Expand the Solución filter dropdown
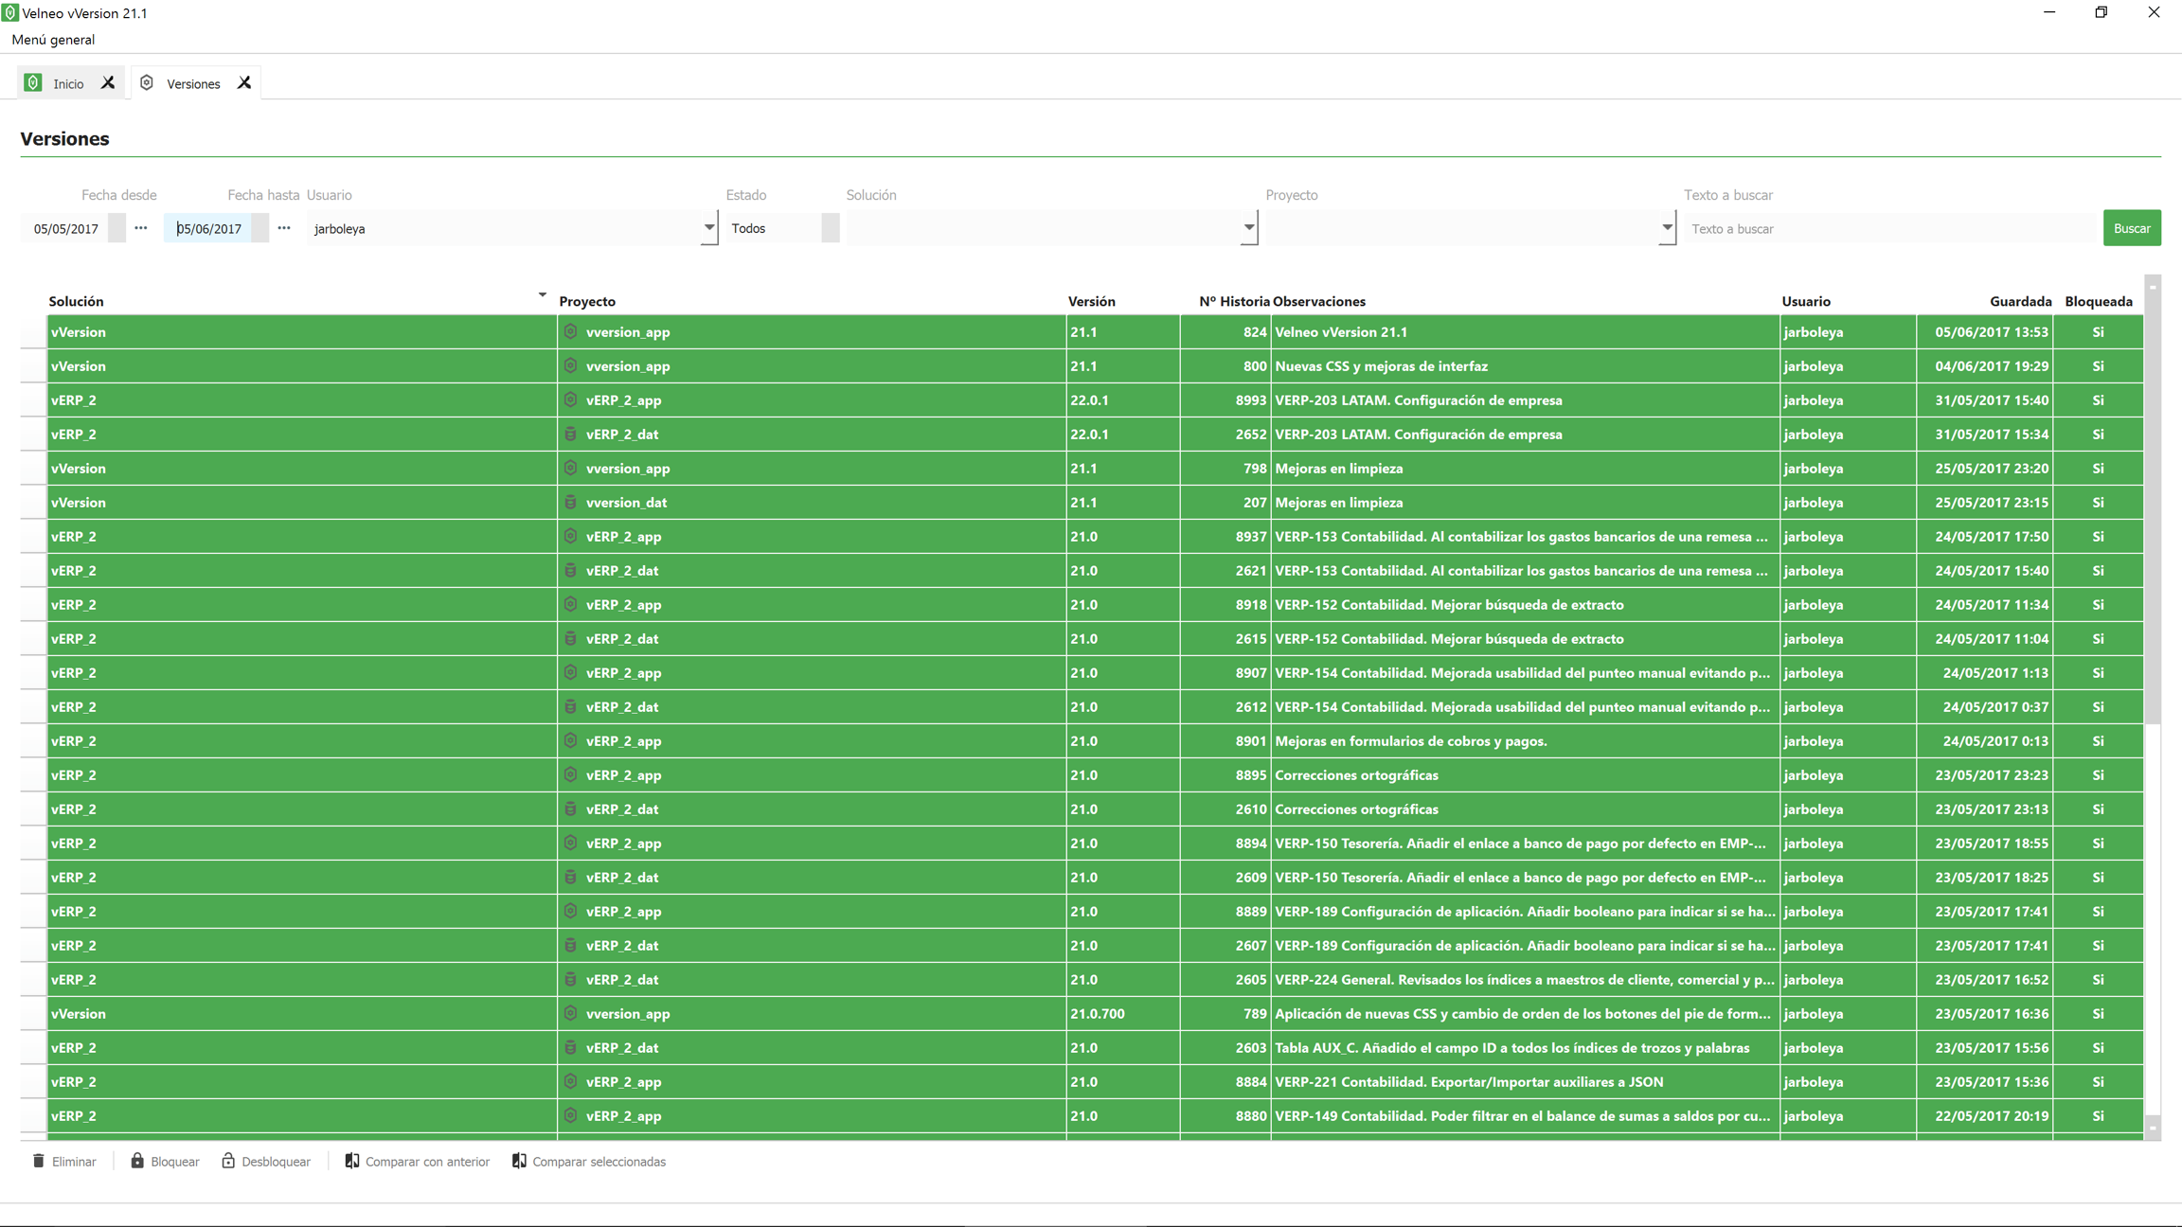 coord(1248,228)
